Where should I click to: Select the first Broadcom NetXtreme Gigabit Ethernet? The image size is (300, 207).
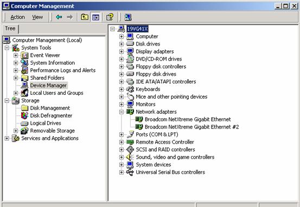[x=188, y=119]
